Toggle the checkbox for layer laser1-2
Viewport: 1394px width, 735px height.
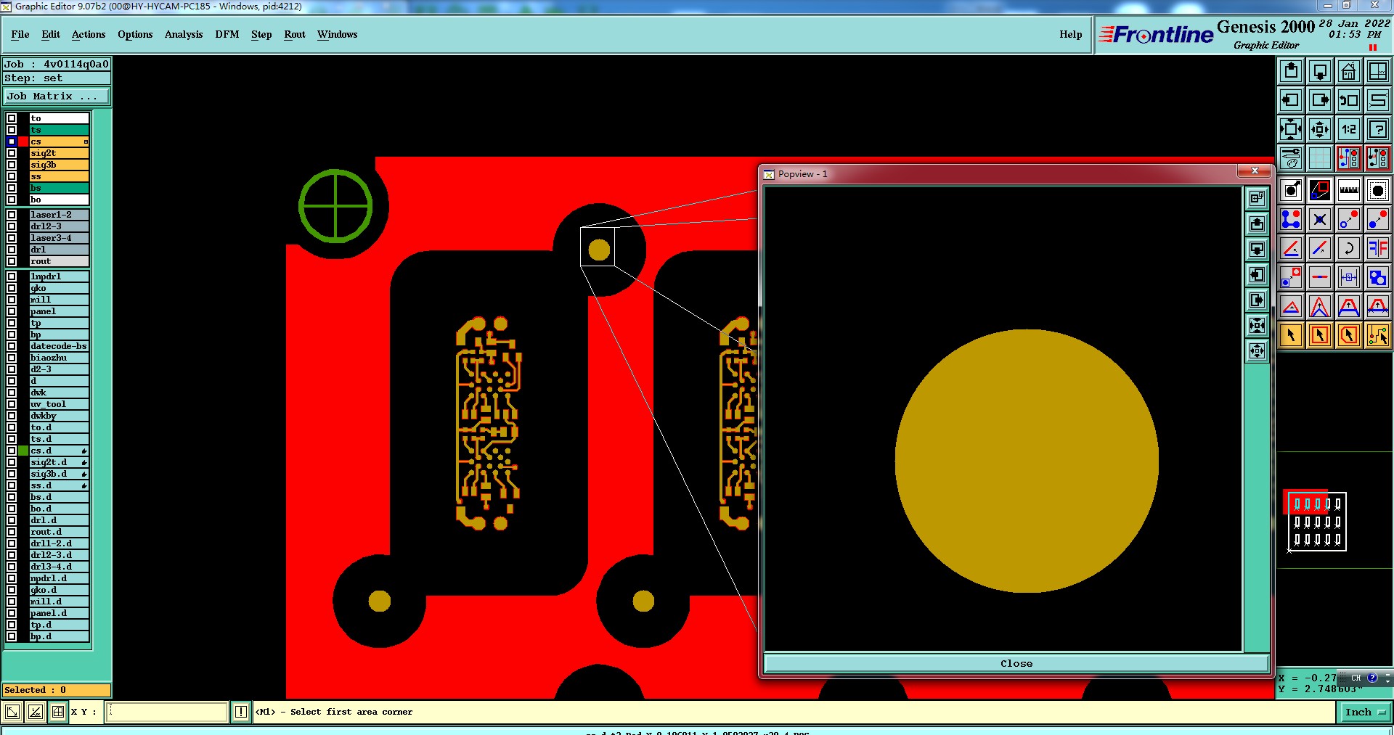click(12, 215)
